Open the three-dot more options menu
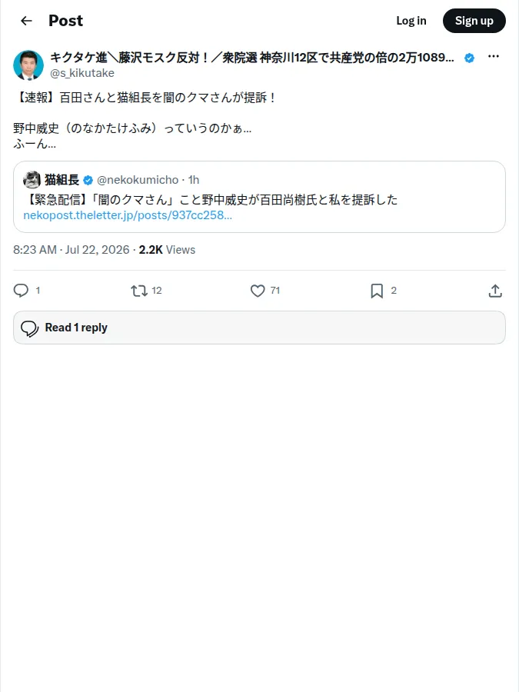519x692 pixels. click(494, 56)
